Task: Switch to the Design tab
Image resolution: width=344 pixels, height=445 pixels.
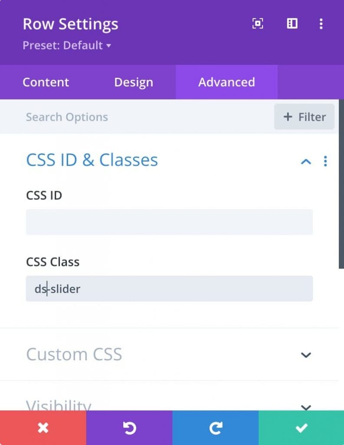Action: tap(134, 82)
